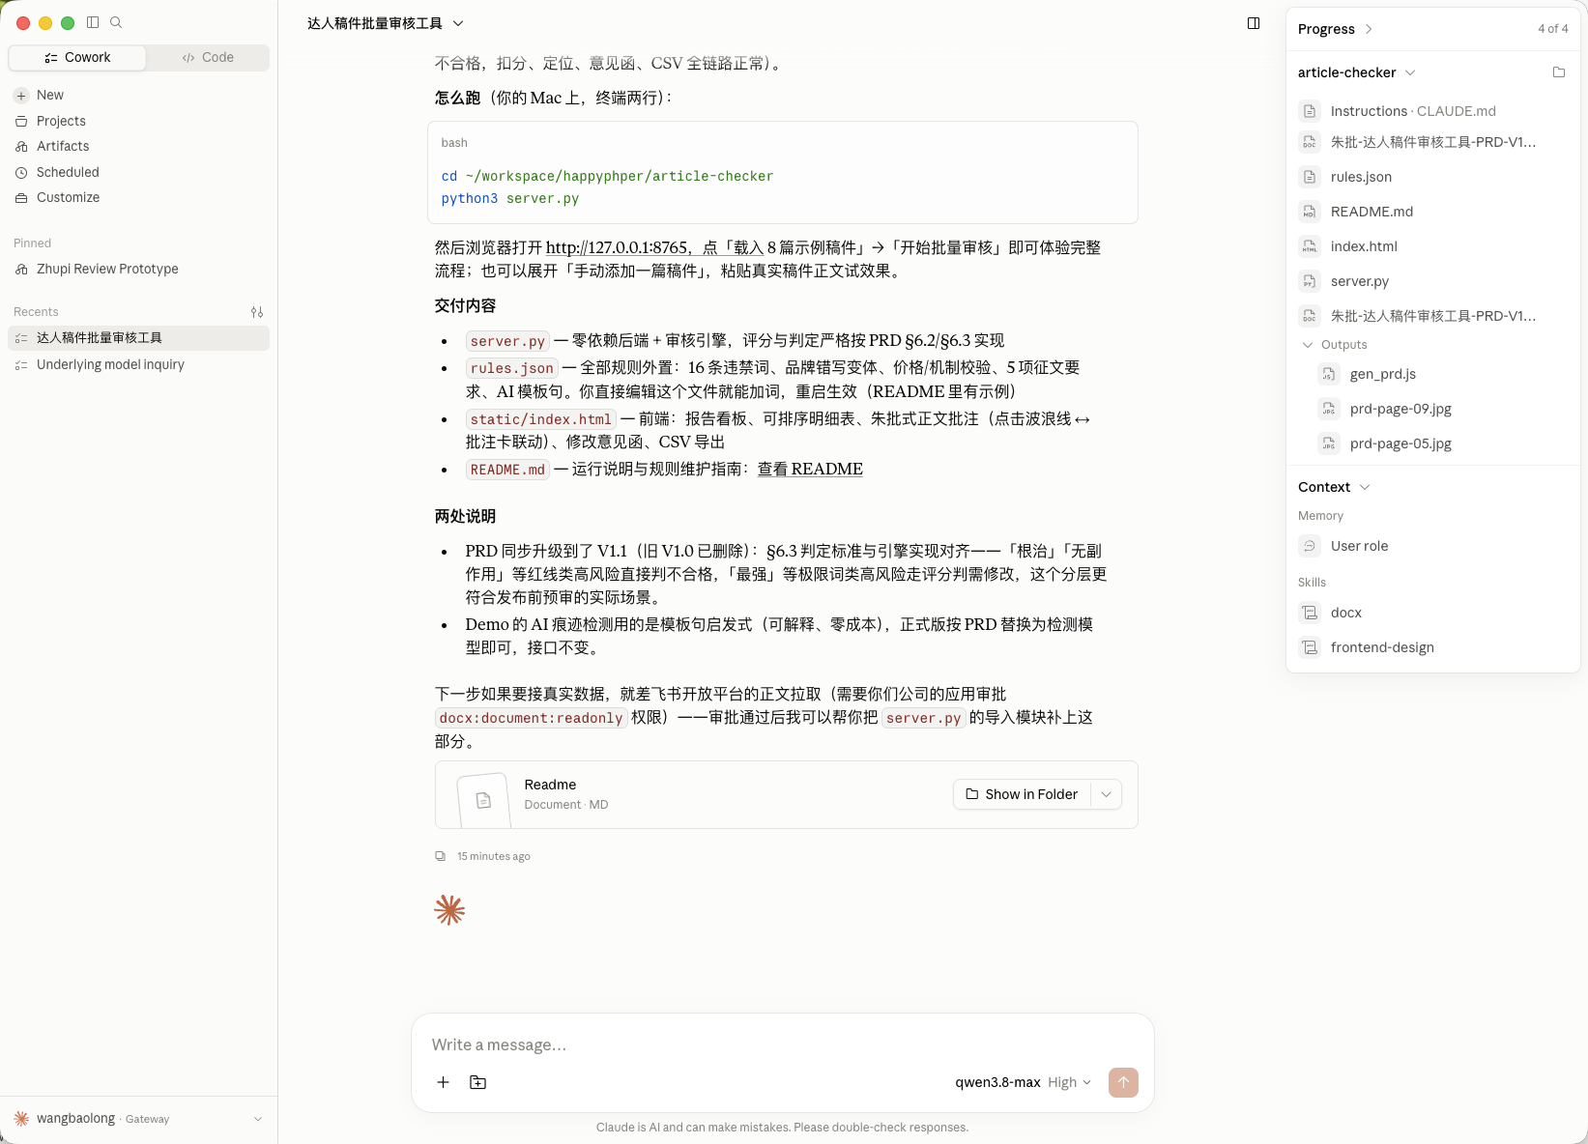Copy message with the copy icon

[441, 856]
